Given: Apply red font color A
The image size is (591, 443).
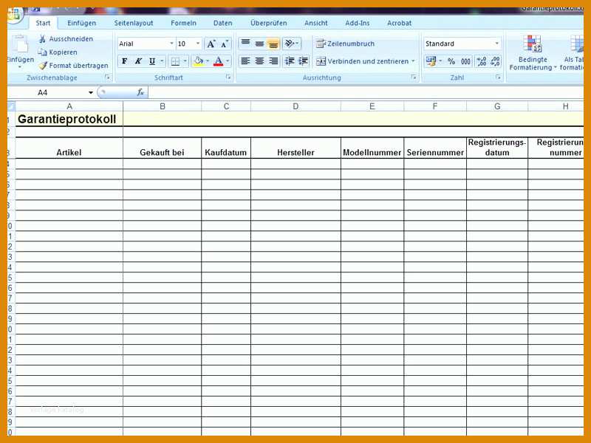Looking at the screenshot, I should (x=218, y=61).
